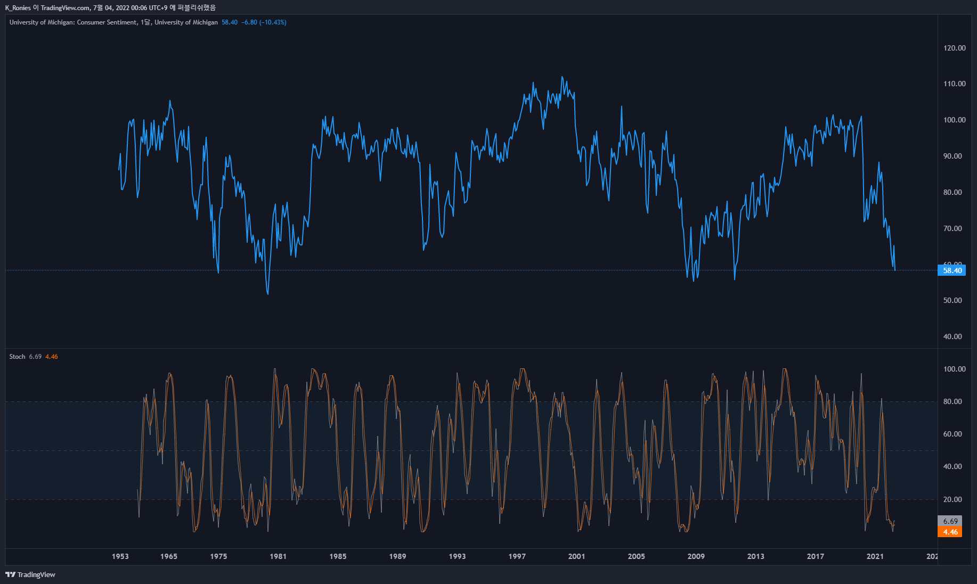Click the 90.00 price axis tick
The width and height of the screenshot is (977, 584).
pyautogui.click(x=952, y=156)
